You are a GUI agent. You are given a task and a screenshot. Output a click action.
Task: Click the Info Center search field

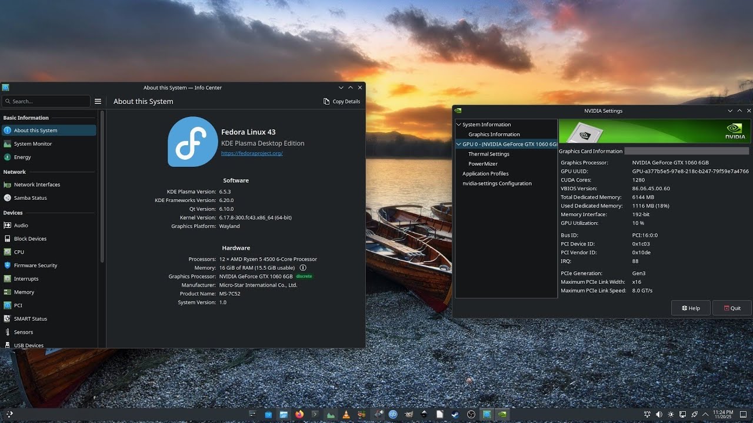(x=46, y=102)
